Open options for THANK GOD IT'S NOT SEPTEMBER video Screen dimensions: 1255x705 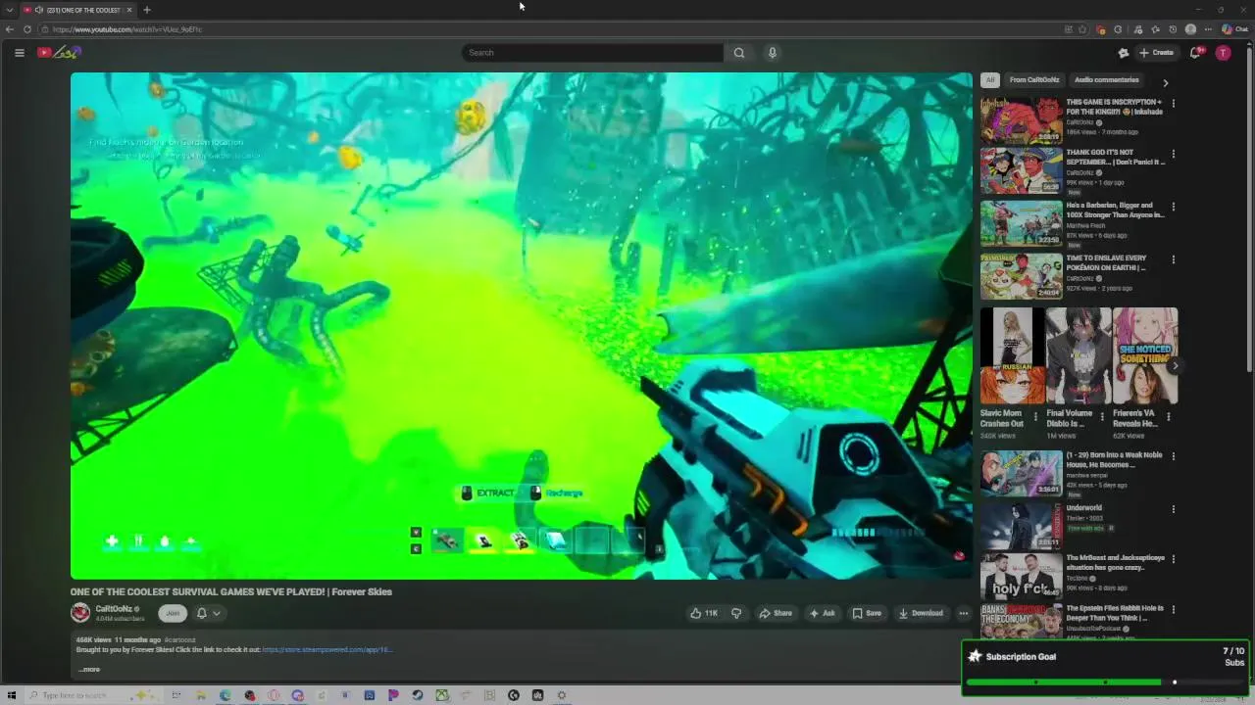(x=1173, y=154)
